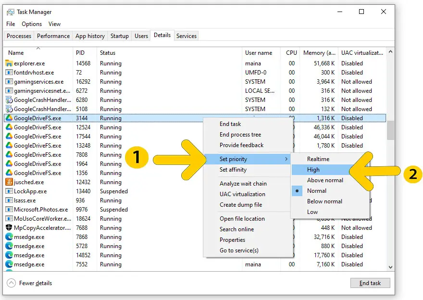Click the highlighted GoogleDriveFS.exe Drive icon

(9, 118)
